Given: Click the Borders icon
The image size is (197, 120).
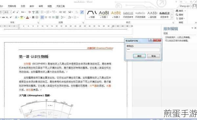Looking at the screenshot, I should 75,17.
